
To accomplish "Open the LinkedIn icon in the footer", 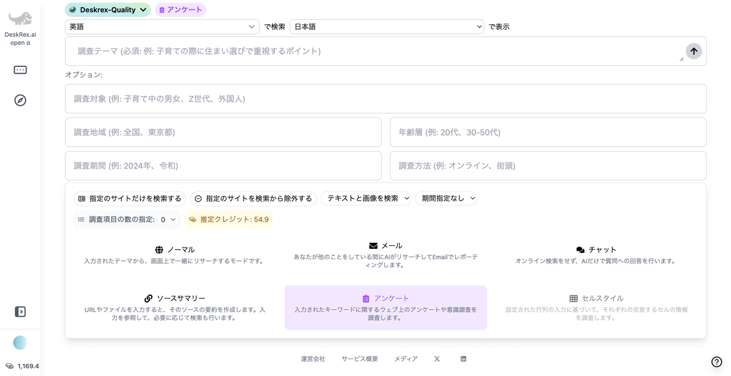I will point(463,359).
